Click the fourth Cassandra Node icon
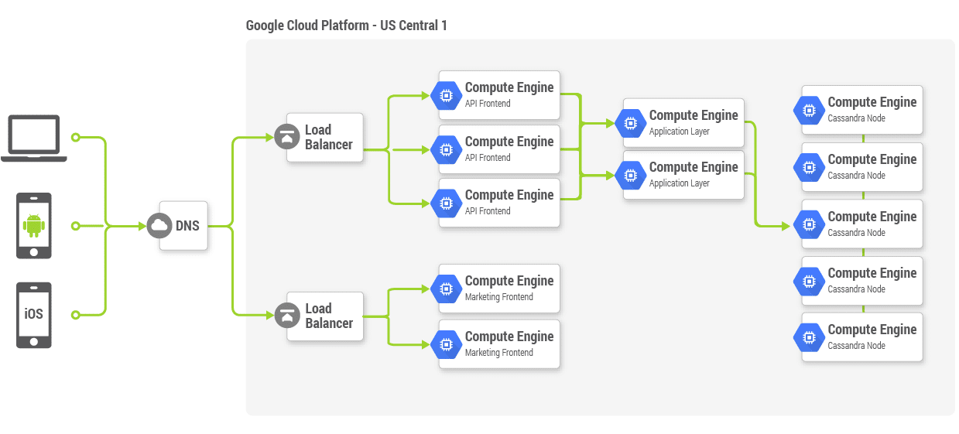This screenshot has height=434, width=959. point(809,281)
